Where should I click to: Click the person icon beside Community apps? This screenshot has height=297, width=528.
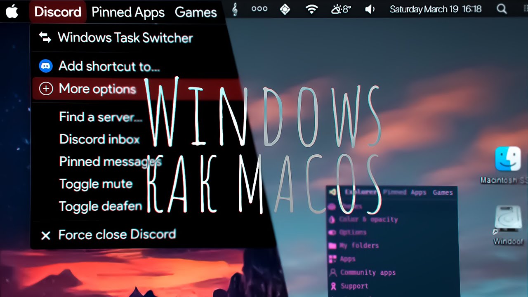332,273
